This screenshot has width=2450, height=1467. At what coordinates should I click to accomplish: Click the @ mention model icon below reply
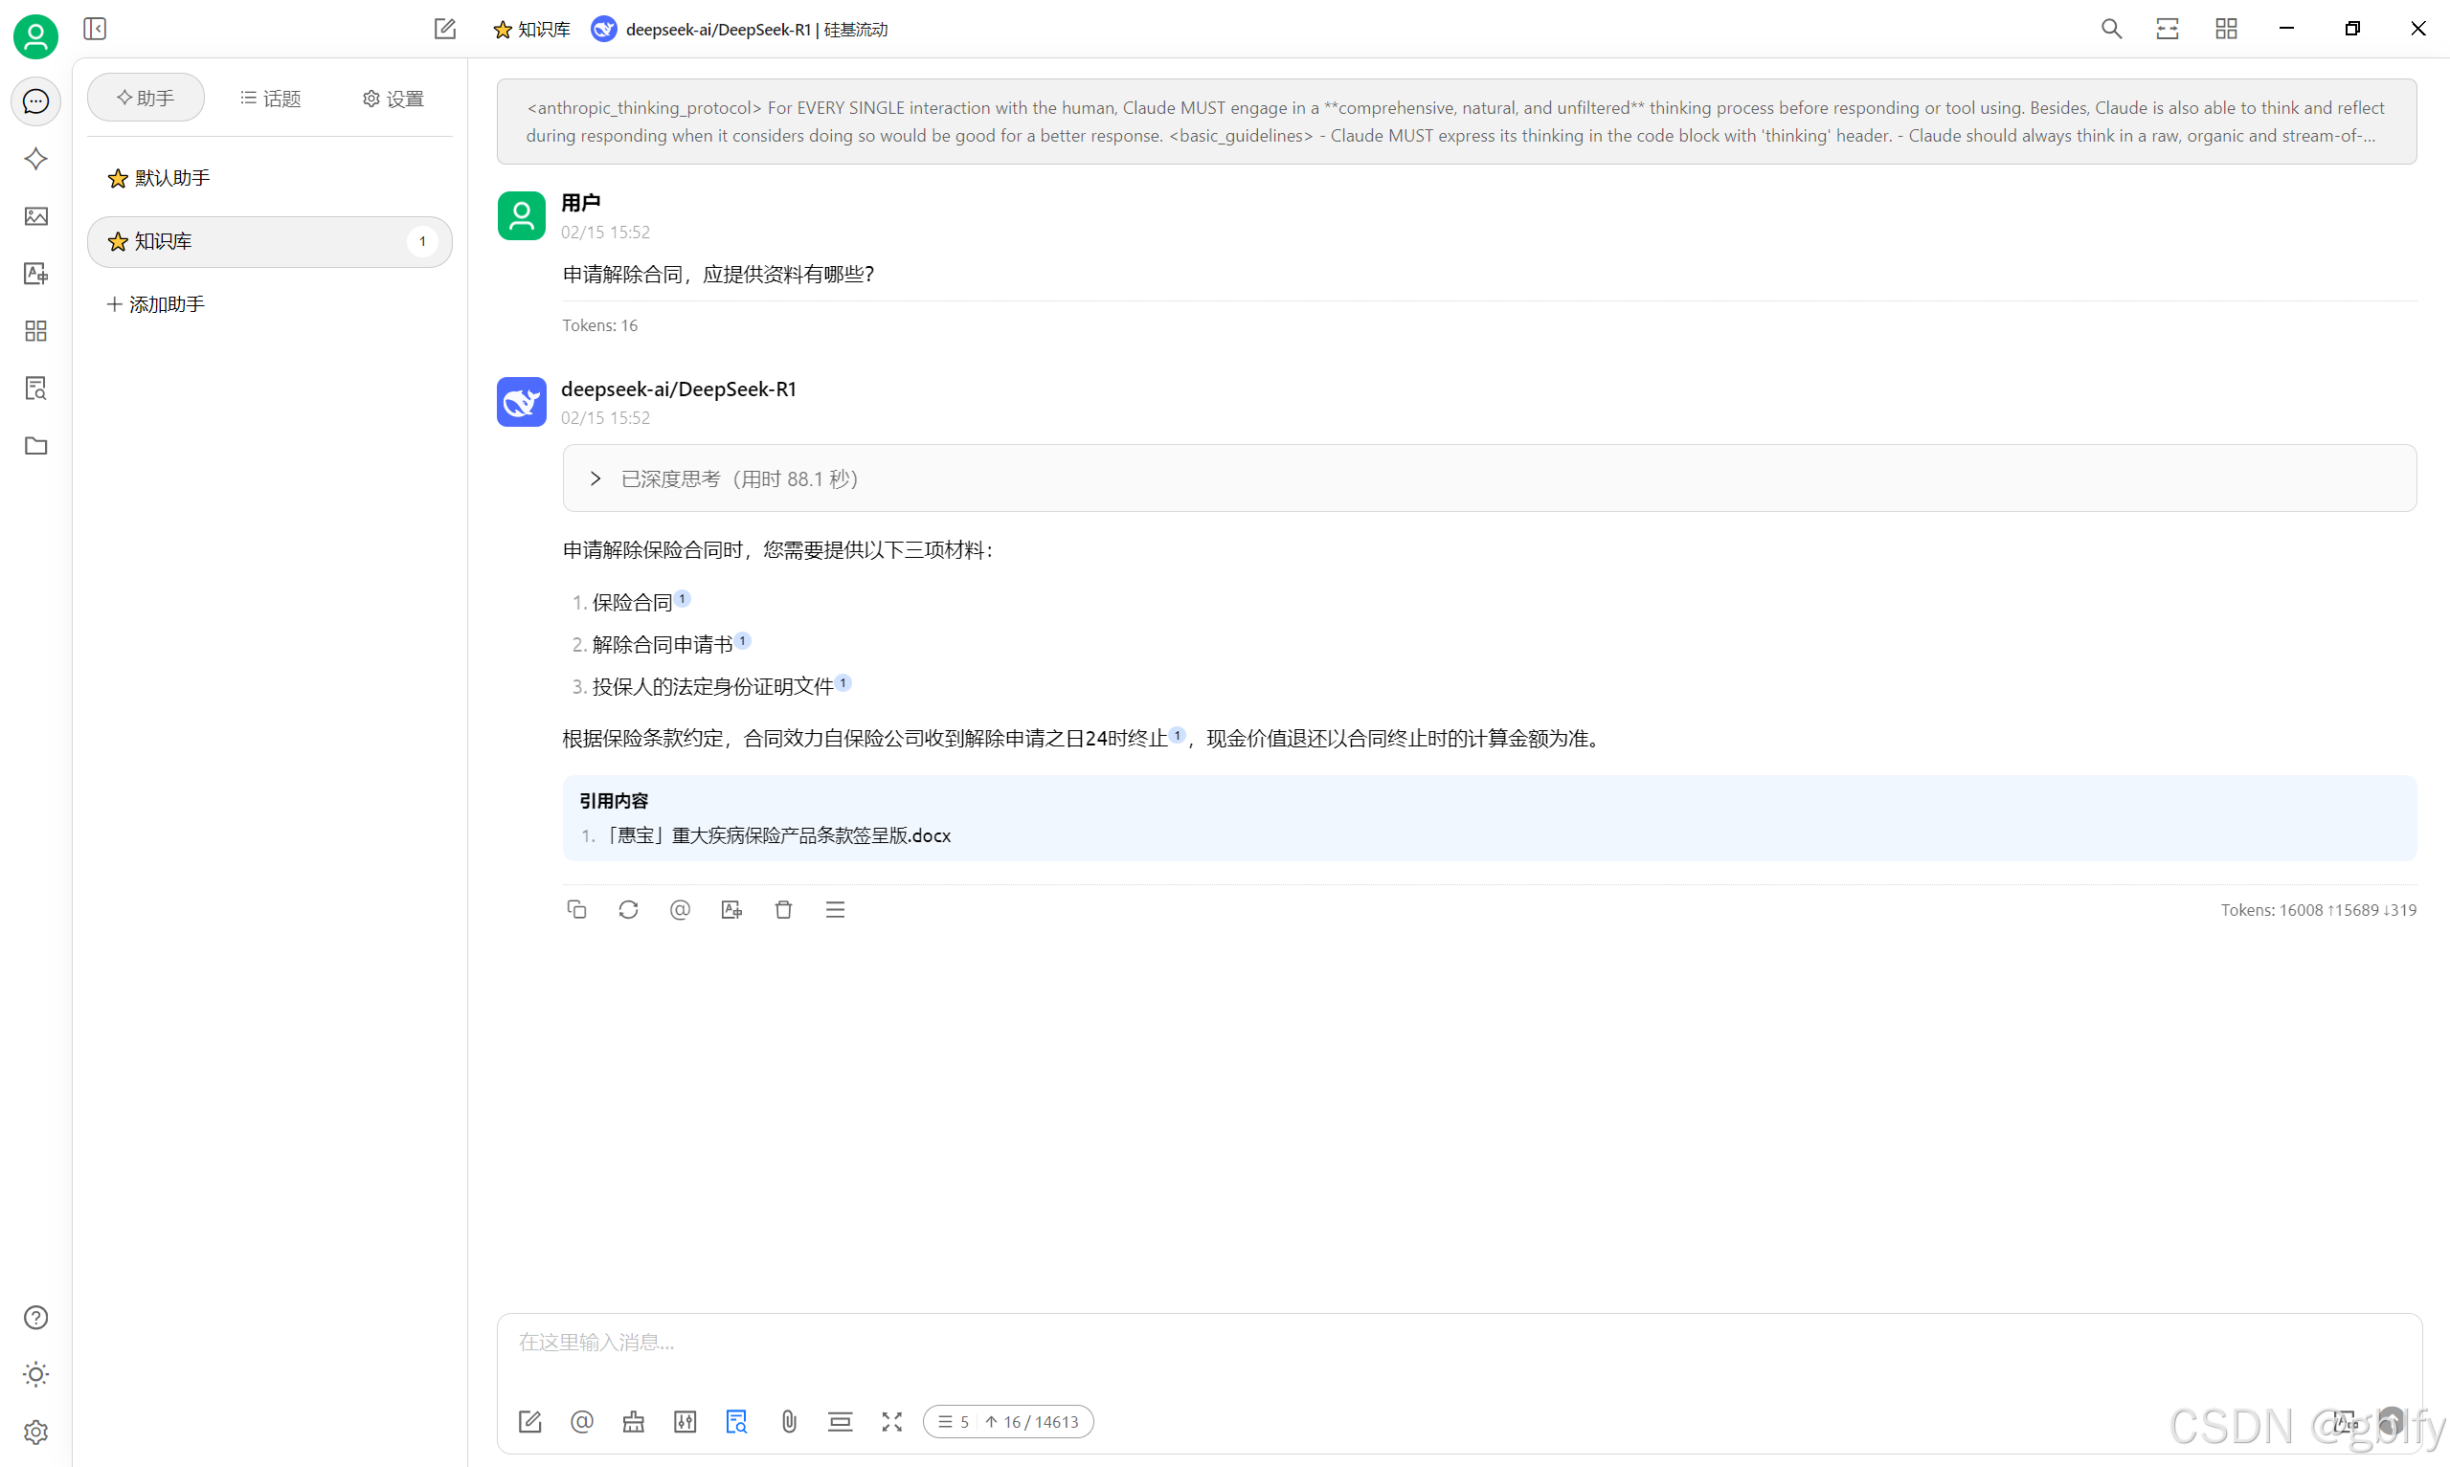[x=679, y=909]
